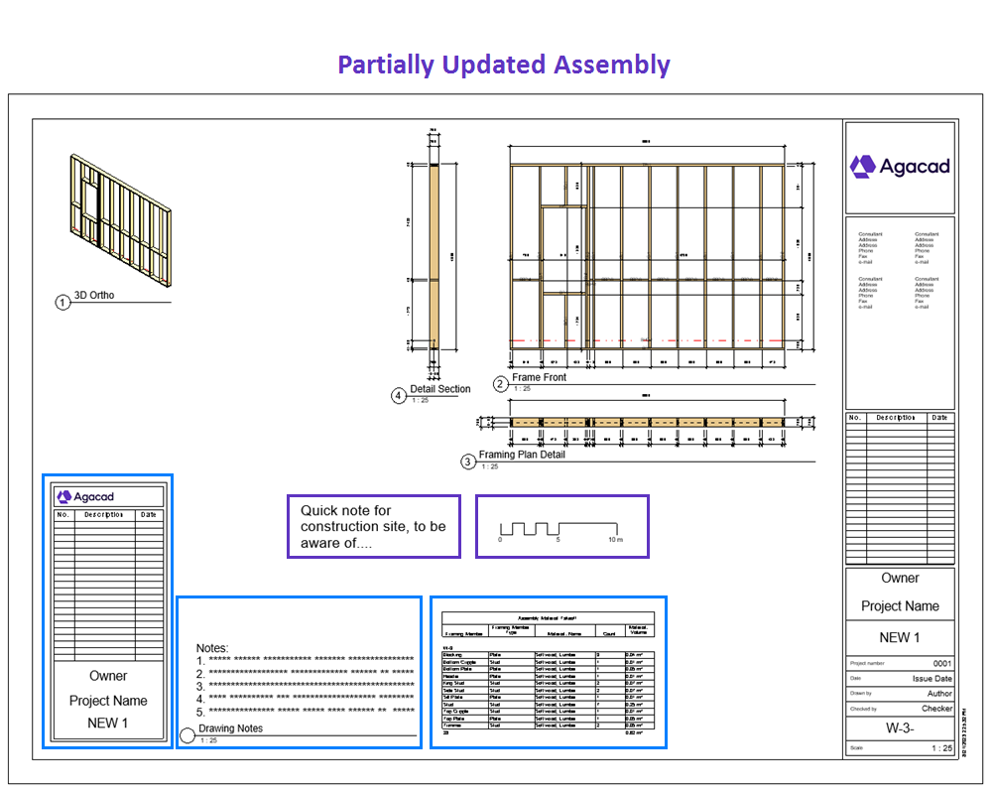Select the Assembly Material Takeoff schedule
994x793 pixels.
(548, 673)
